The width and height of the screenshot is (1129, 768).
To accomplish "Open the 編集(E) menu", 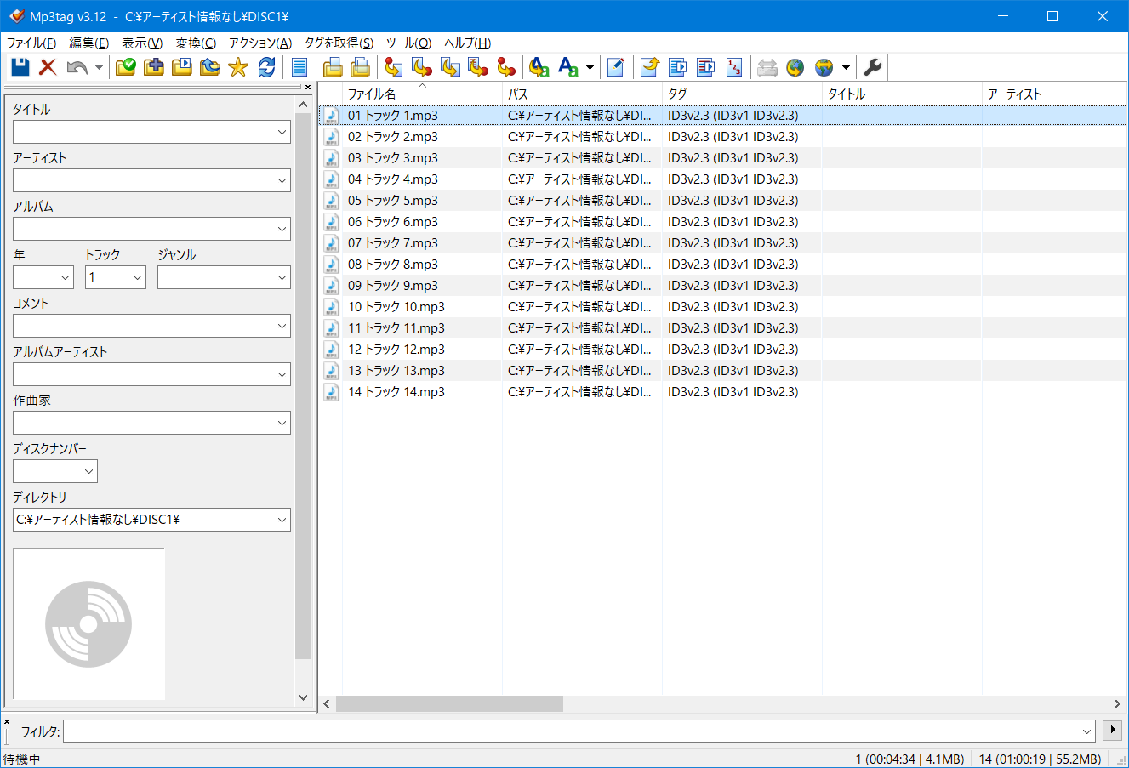I will tap(88, 43).
